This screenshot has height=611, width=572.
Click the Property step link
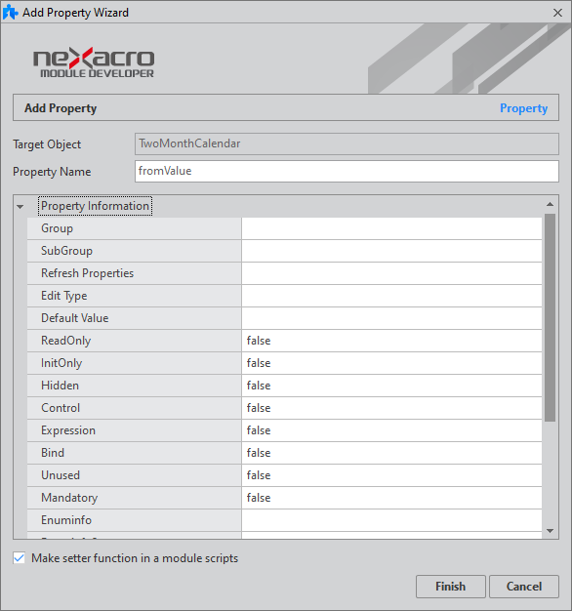point(523,108)
